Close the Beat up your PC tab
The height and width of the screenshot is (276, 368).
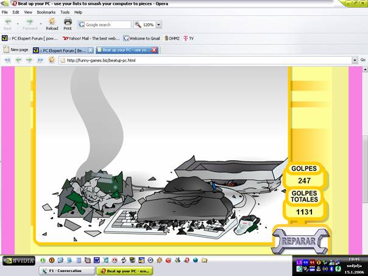click(154, 50)
